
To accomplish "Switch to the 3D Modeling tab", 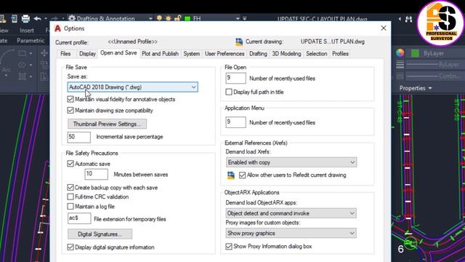I will 286,54.
